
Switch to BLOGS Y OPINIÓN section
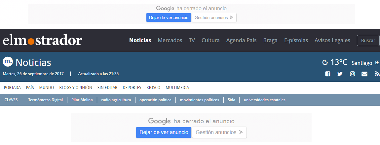point(76,88)
